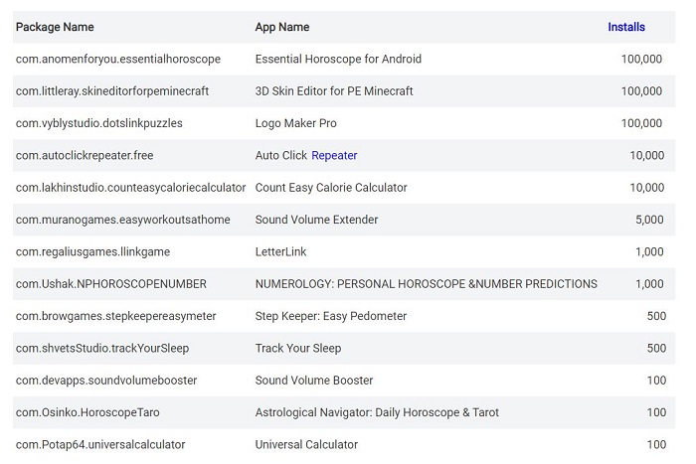
Task: Click the com.Ushak.NPHOROSCOPENUMBER package name
Action: (x=111, y=284)
